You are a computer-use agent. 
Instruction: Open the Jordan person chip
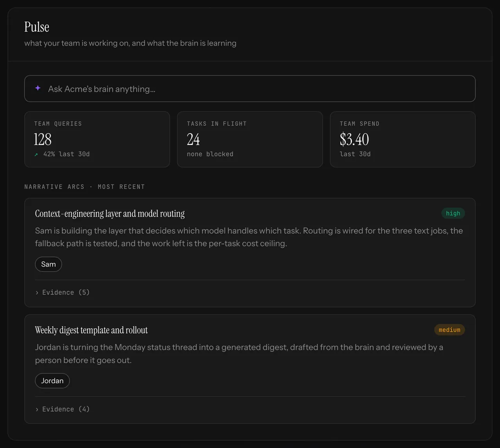click(x=52, y=381)
